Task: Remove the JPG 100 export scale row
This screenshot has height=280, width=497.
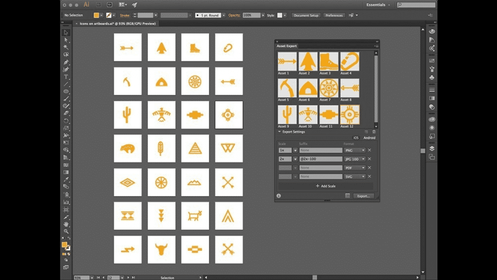Action: click(370, 159)
